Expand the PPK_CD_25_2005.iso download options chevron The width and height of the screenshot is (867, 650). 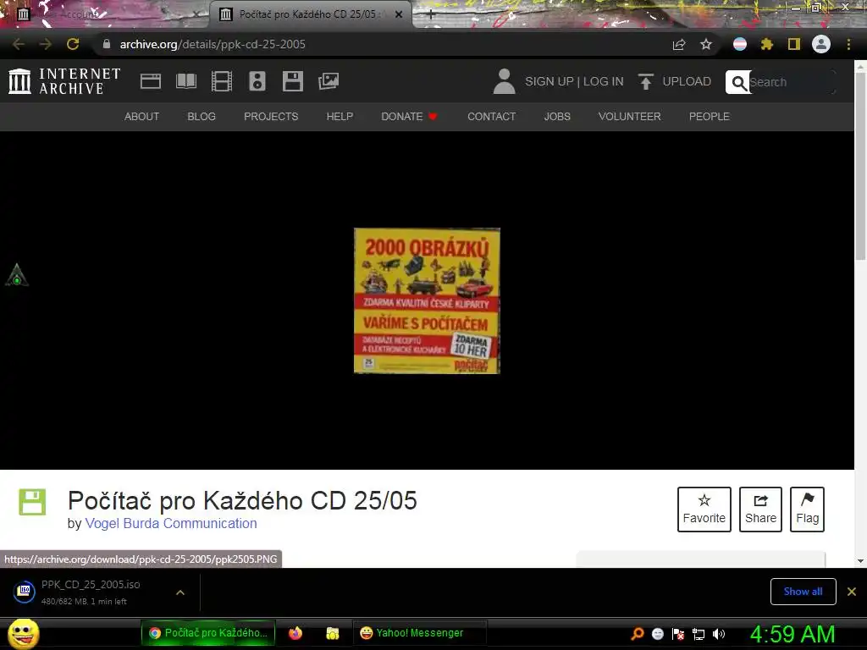179,592
